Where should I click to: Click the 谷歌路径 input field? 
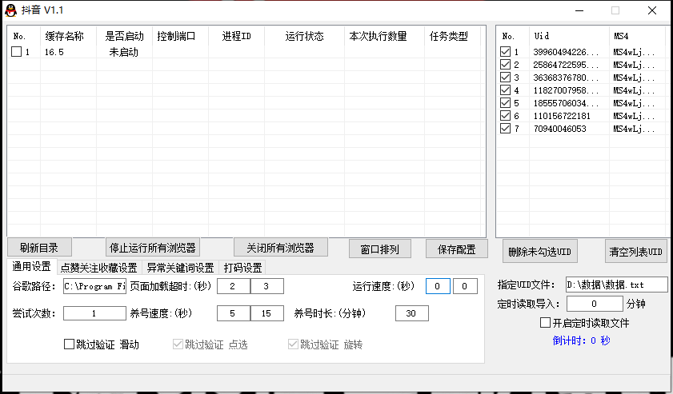coord(95,286)
